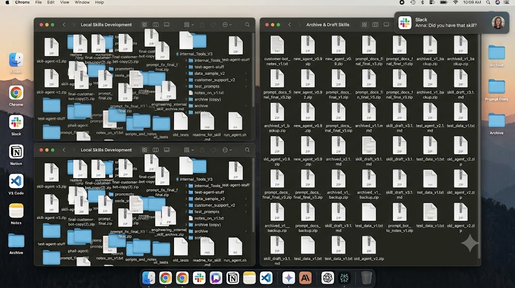This screenshot has width=515, height=288.
Task: Switch Archive & Draft Skills window to icon view
Action: coord(364,25)
